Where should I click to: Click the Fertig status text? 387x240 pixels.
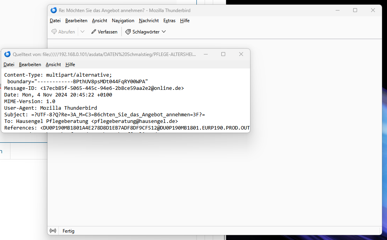[68, 231]
